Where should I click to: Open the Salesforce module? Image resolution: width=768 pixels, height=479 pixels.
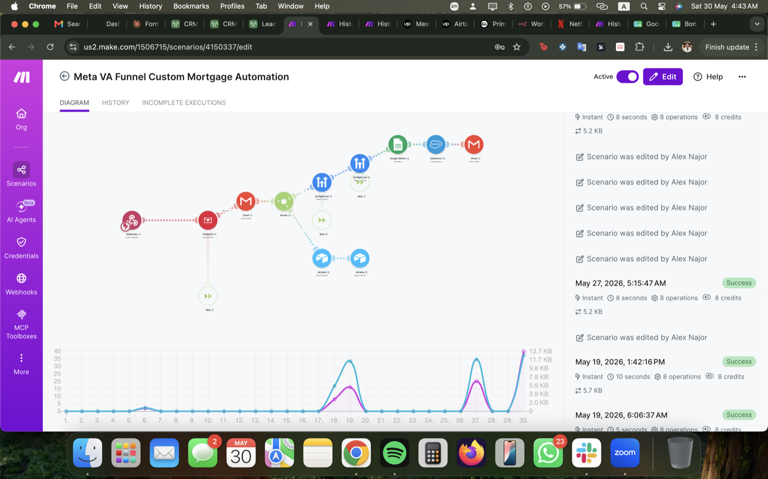[436, 145]
